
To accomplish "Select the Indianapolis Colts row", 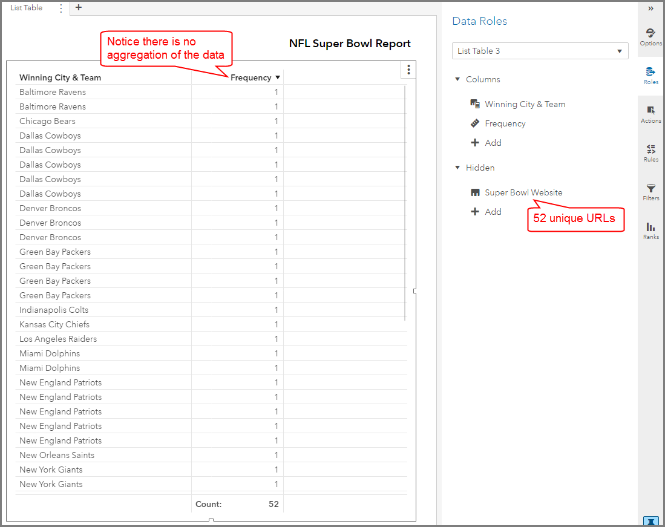I will point(211,310).
